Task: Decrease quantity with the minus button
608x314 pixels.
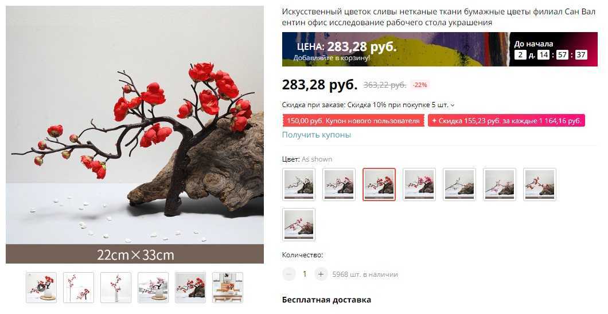Action: [289, 274]
